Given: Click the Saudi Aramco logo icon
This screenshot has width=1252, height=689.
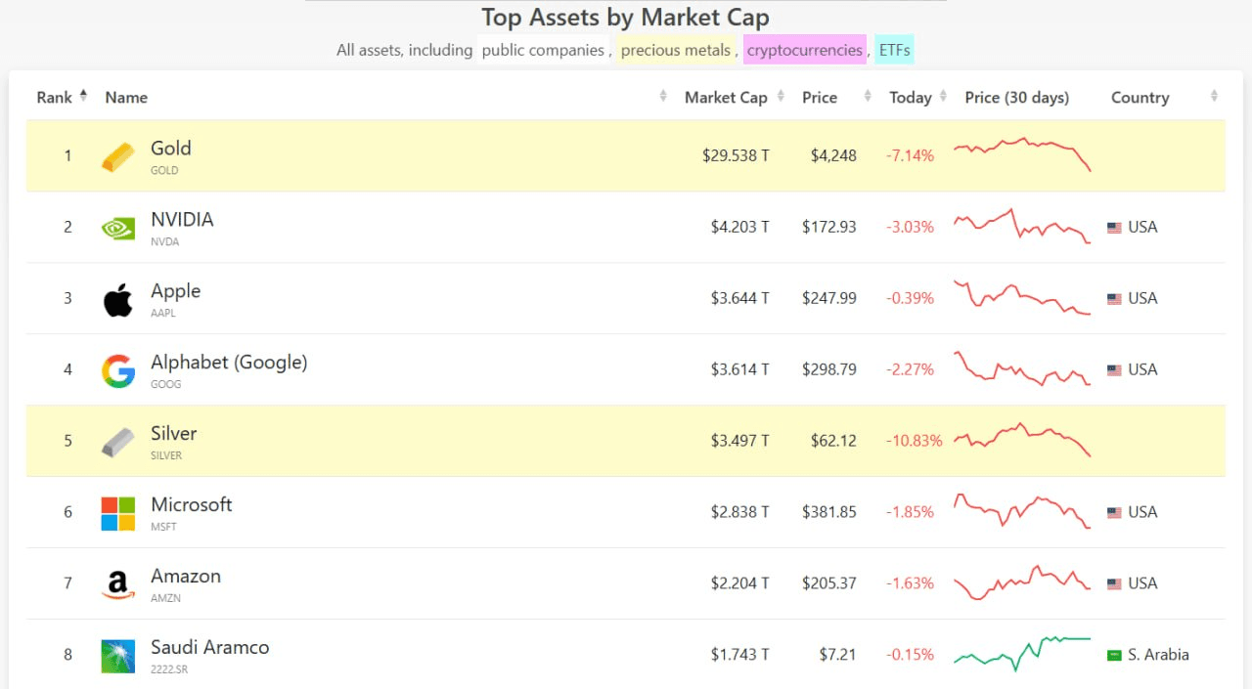Looking at the screenshot, I should (118, 656).
